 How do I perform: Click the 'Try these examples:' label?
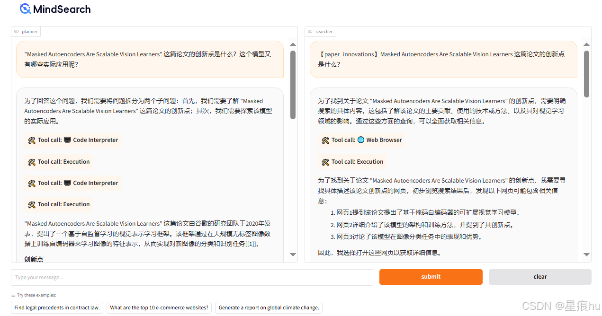[x=36, y=295]
